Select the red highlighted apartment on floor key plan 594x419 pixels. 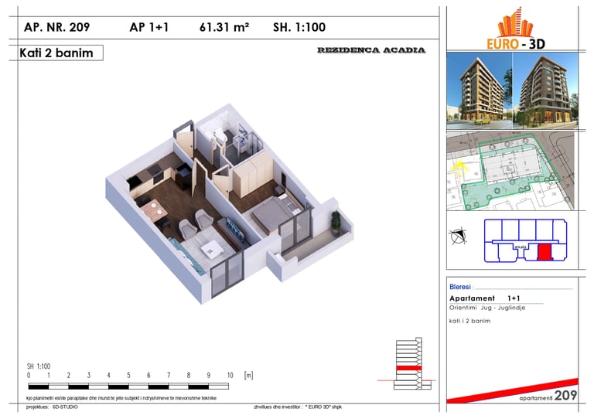pos(544,252)
